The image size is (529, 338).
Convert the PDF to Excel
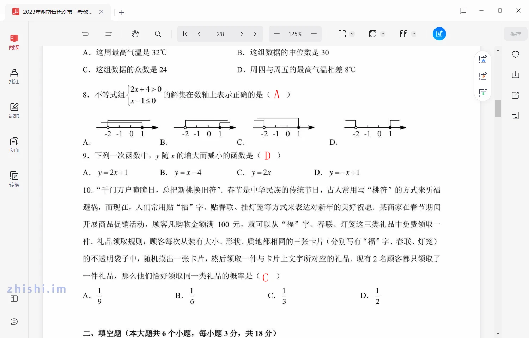[x=483, y=93]
